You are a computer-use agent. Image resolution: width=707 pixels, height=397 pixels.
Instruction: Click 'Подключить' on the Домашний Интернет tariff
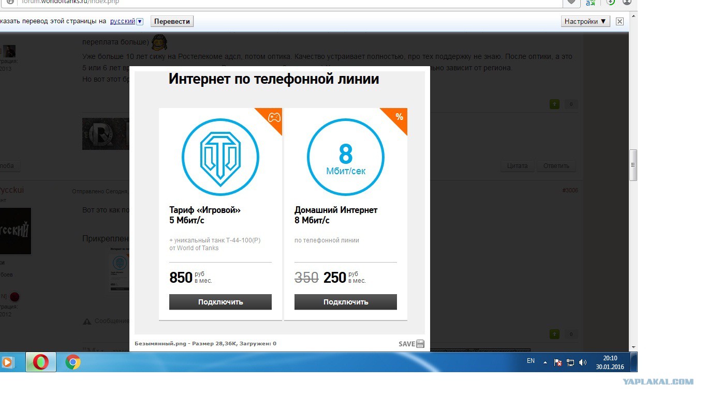click(346, 302)
